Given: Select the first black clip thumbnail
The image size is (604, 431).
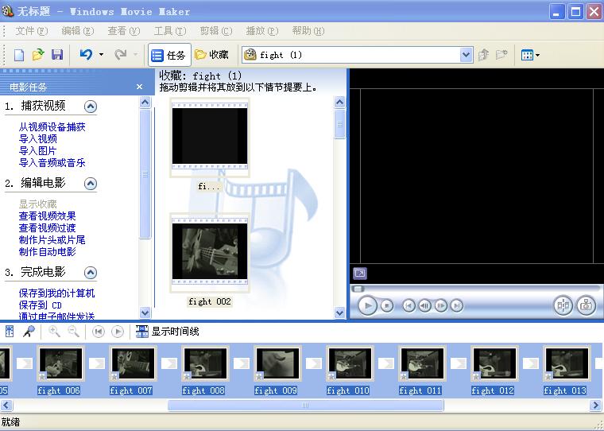Looking at the screenshot, I should (x=210, y=137).
